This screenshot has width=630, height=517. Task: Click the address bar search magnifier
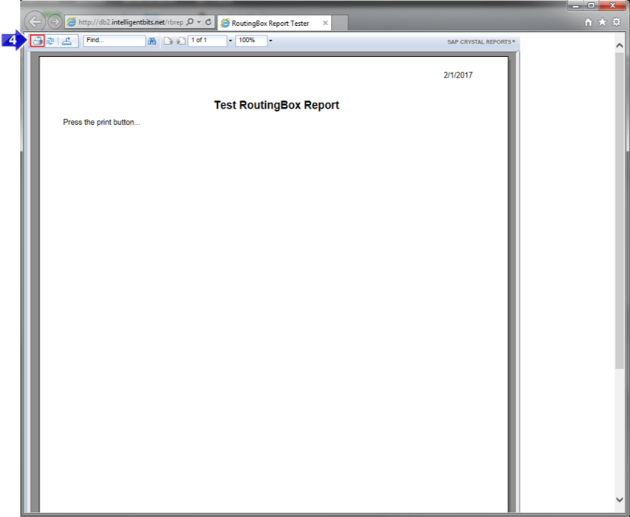point(190,21)
